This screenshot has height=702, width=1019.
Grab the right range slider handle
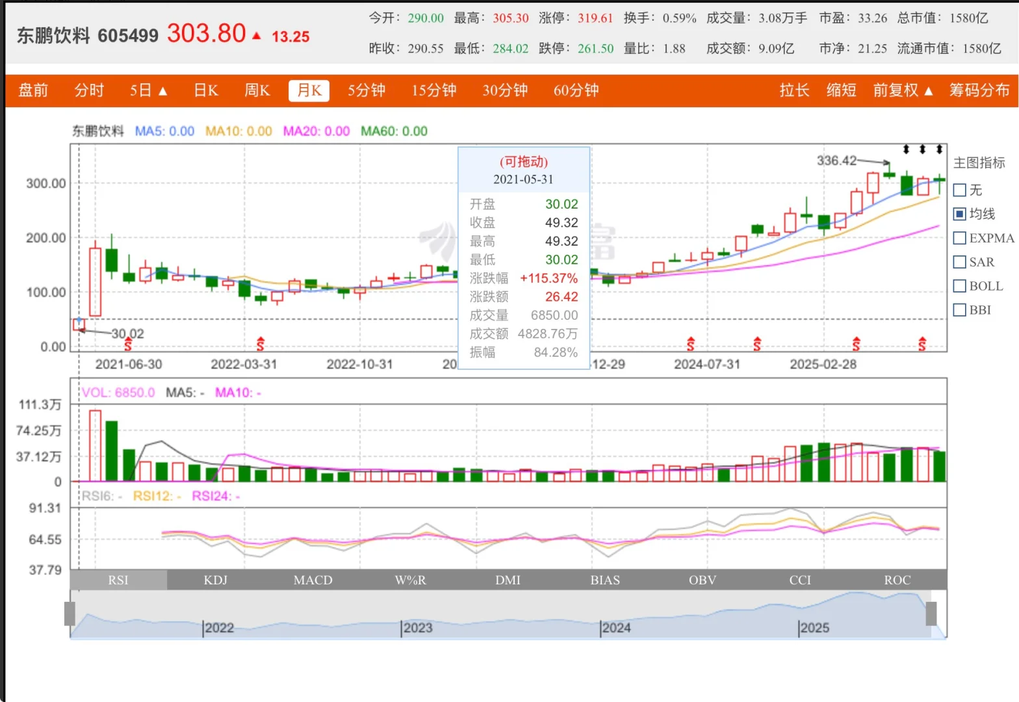(x=931, y=614)
